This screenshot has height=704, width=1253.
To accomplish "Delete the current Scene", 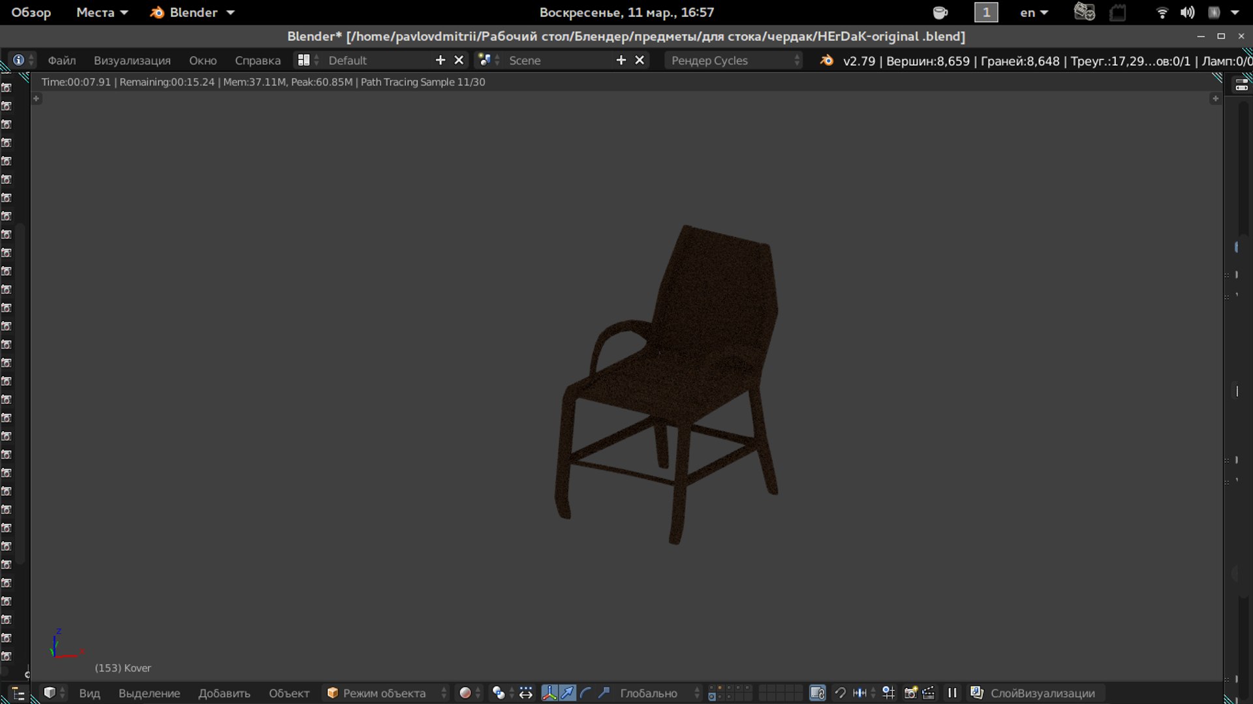I will coord(640,60).
